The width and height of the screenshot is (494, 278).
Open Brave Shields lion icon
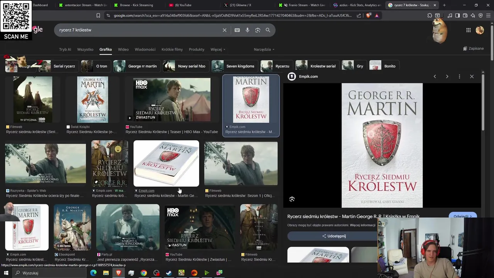pyautogui.click(x=369, y=15)
